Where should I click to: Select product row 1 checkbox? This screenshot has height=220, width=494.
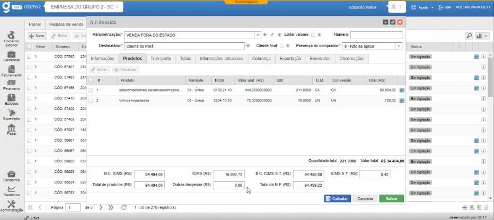(x=91, y=90)
